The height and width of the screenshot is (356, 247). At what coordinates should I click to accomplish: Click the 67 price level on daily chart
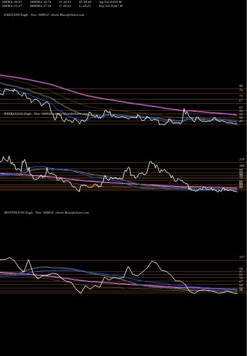(x=241, y=100)
